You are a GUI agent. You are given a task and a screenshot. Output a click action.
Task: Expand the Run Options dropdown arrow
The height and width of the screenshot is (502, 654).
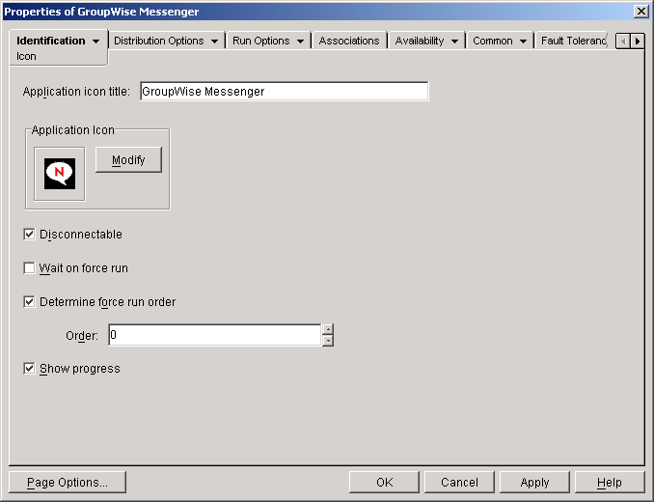point(300,42)
